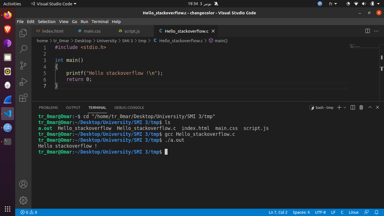Kill terminal with the trash icon

pyautogui.click(x=361, y=107)
